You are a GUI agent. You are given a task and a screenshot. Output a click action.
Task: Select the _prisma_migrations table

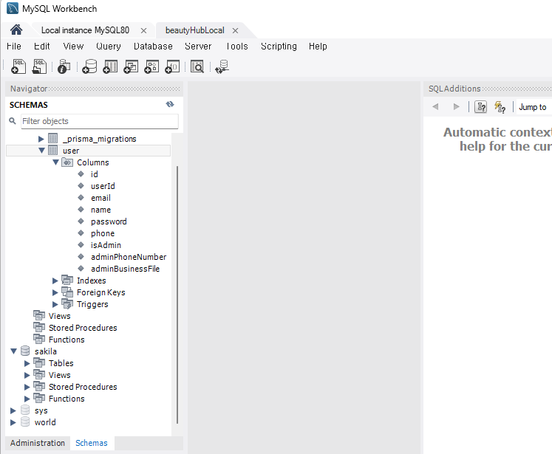point(99,139)
